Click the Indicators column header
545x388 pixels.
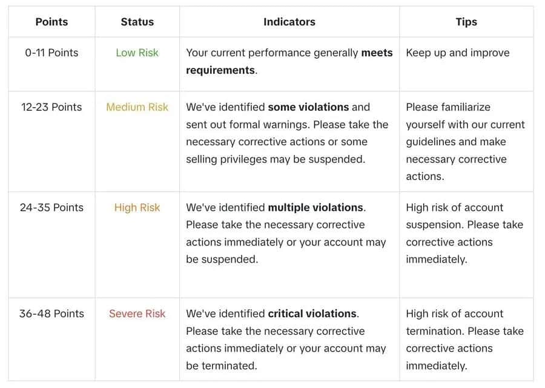tap(289, 22)
